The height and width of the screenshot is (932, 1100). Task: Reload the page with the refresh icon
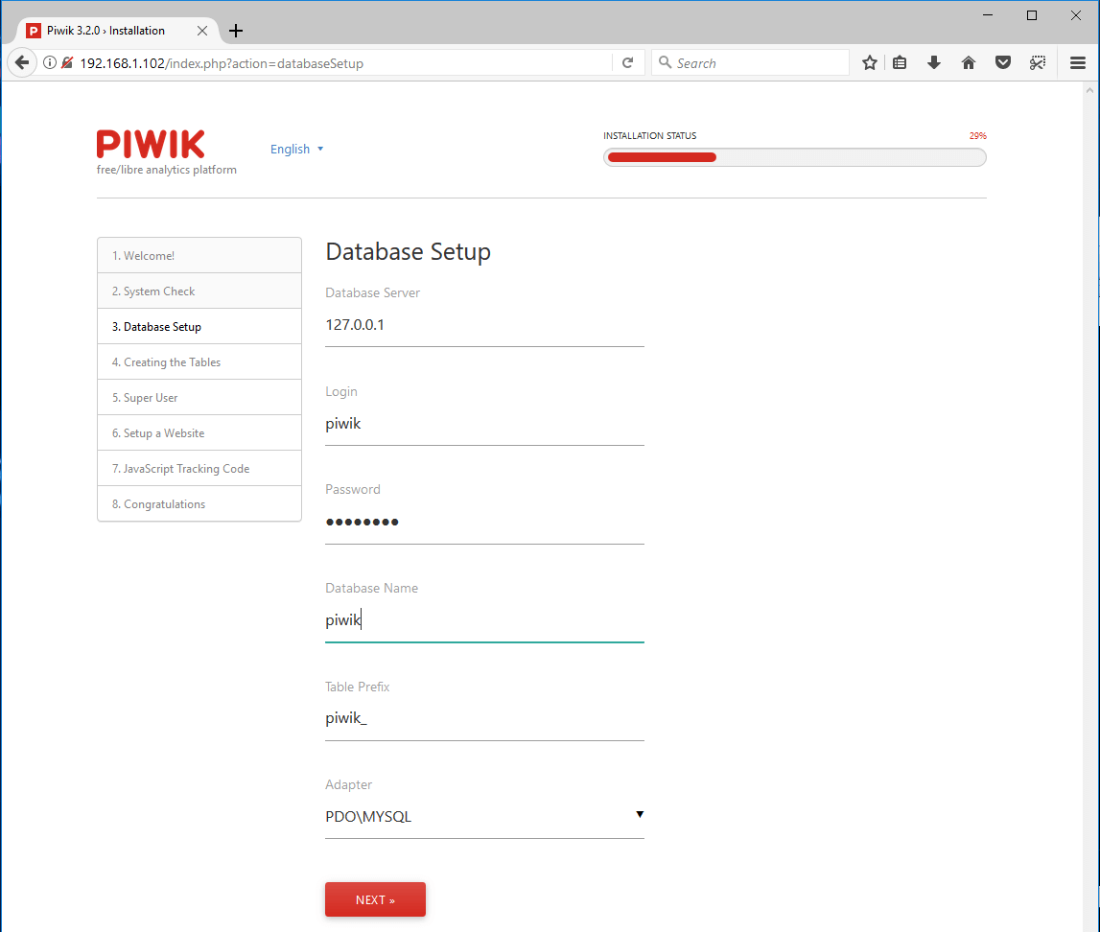tap(628, 63)
